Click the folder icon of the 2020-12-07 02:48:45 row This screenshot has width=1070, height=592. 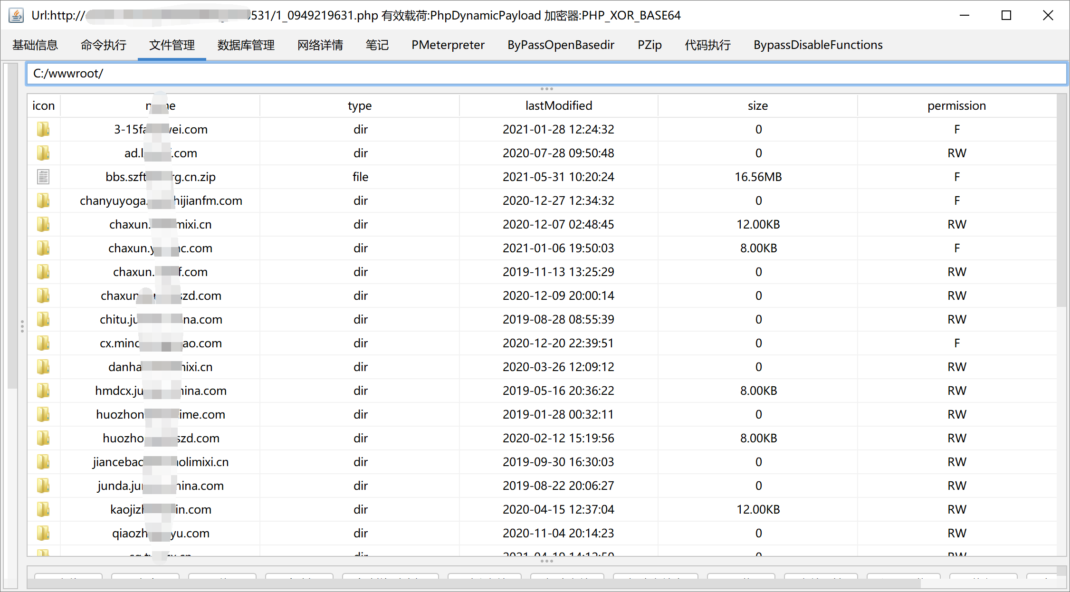click(43, 224)
